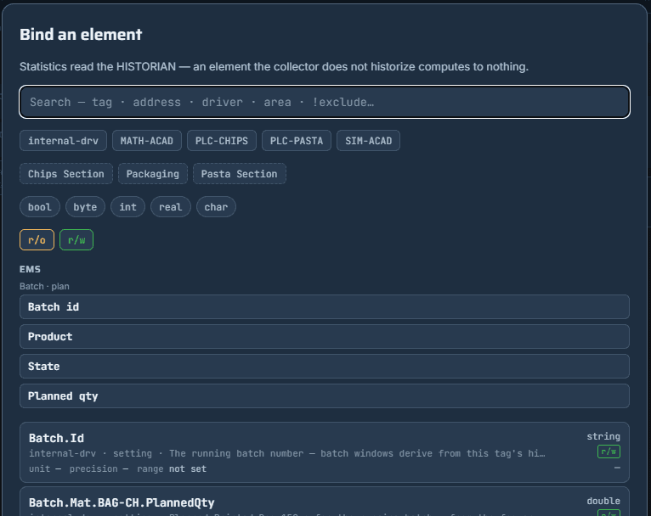
Task: Click the HISTORIAN statistics description line
Action: [x=274, y=67]
